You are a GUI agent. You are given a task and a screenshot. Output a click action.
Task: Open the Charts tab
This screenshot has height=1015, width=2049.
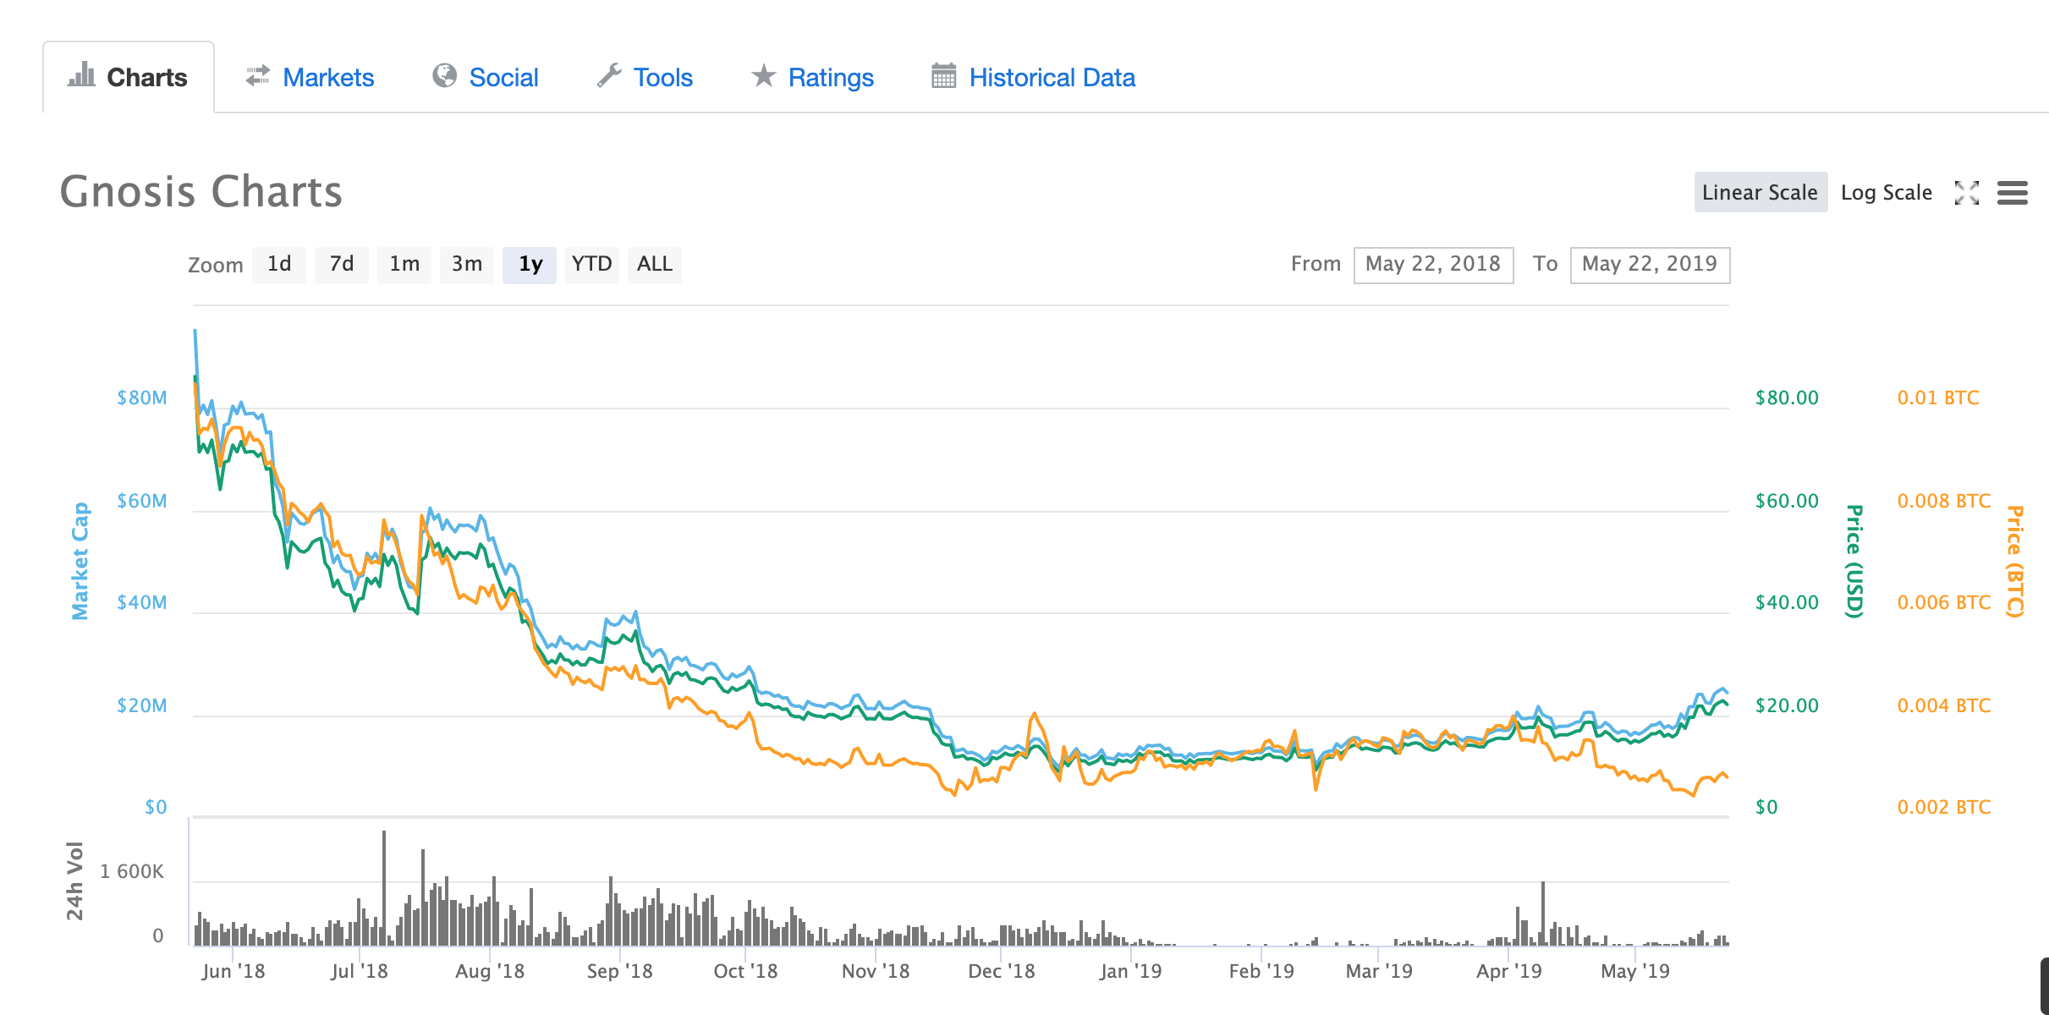(129, 77)
